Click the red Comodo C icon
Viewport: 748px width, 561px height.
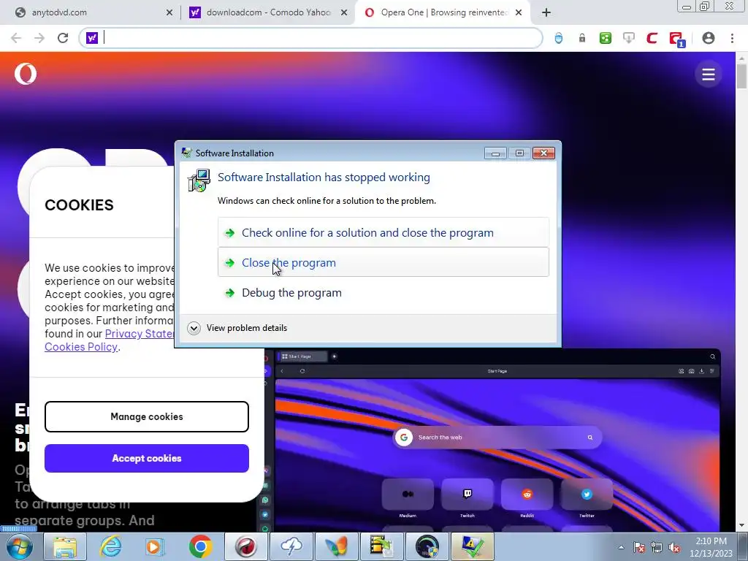click(x=652, y=38)
